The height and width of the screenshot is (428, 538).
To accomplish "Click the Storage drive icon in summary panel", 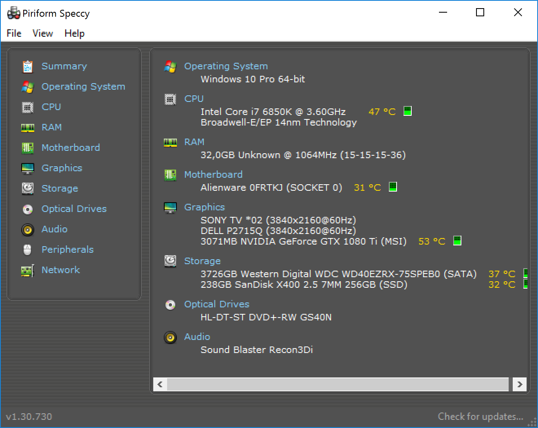I will coord(170,261).
